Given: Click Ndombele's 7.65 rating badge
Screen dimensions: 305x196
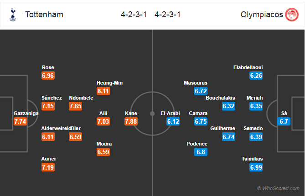Looking at the screenshot, I should (x=76, y=106).
